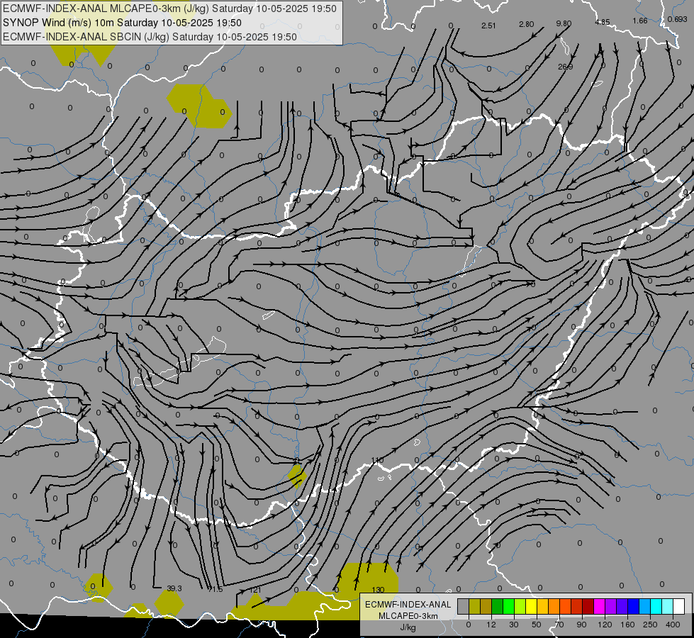Screen dimensions: 694x638
Task: Click legend scale value 12
Action: click(491, 625)
